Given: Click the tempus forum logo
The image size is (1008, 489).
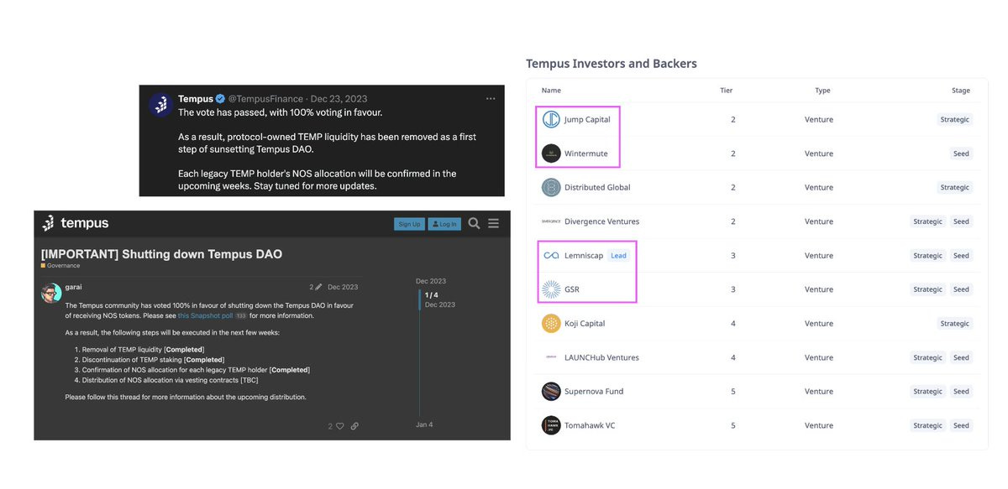Looking at the screenshot, I should 75,223.
